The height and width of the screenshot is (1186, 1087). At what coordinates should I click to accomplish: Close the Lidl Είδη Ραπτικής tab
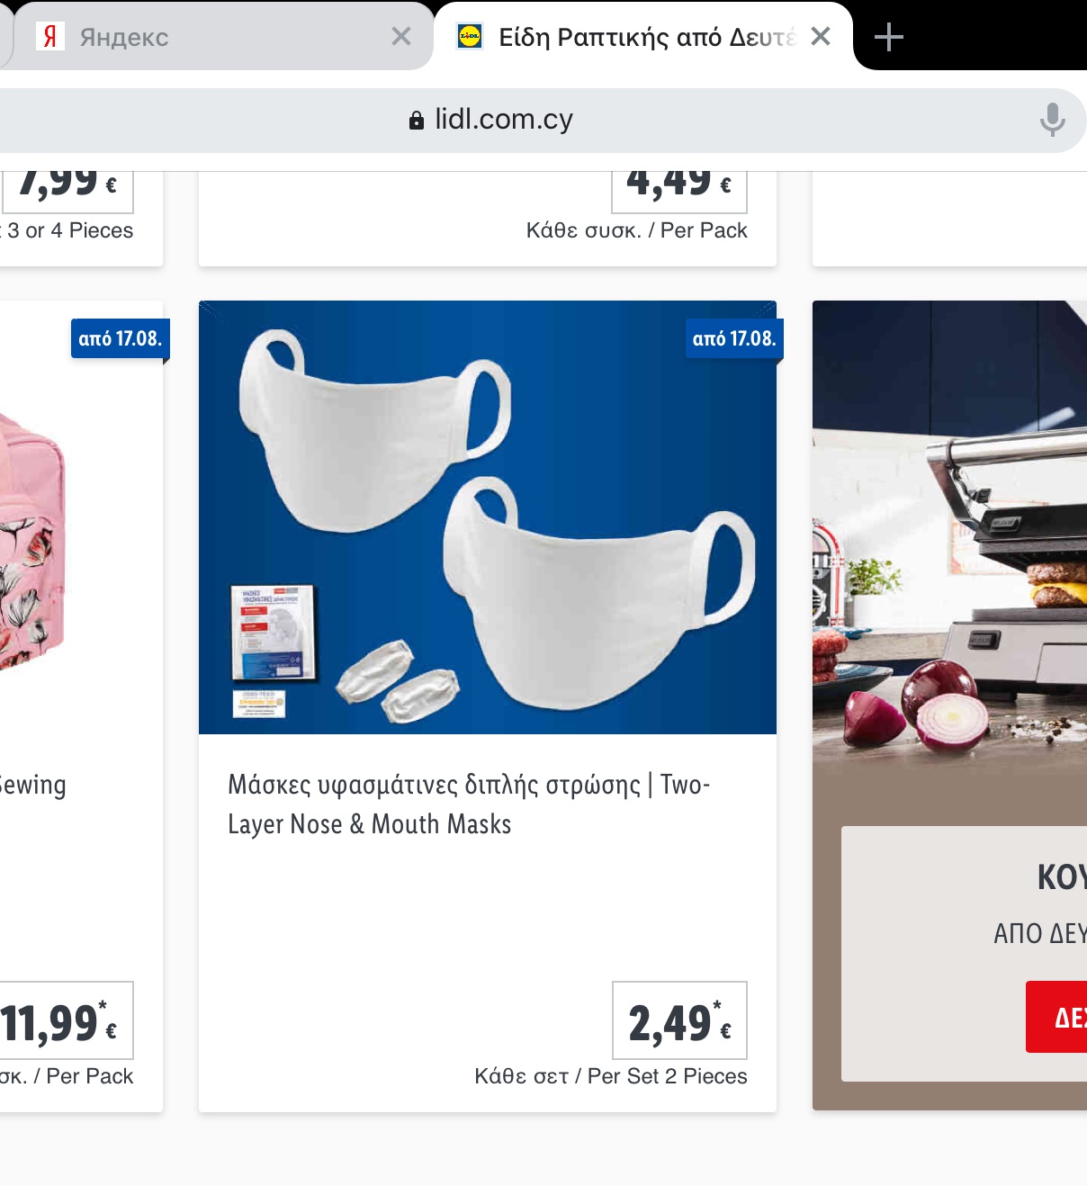click(x=820, y=36)
